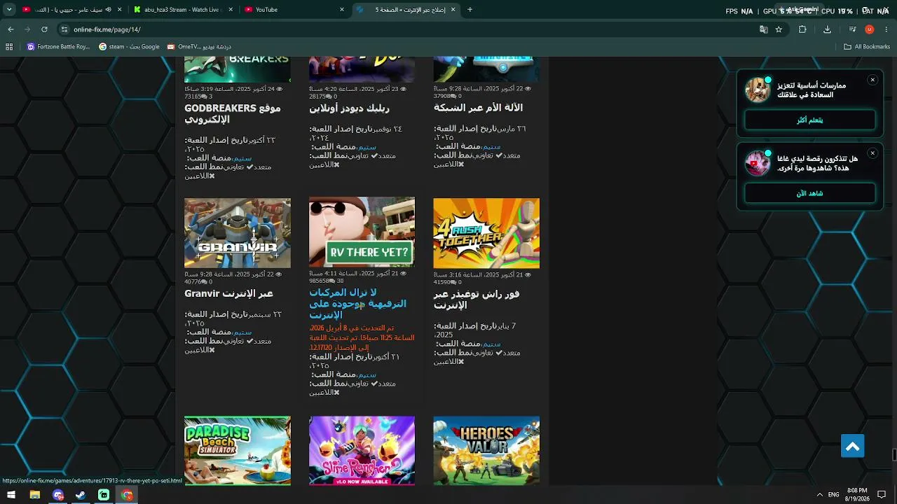Screen dimensions: 897x504
Task: Open the Heroes of Valor thumbnail
Action: [486, 451]
